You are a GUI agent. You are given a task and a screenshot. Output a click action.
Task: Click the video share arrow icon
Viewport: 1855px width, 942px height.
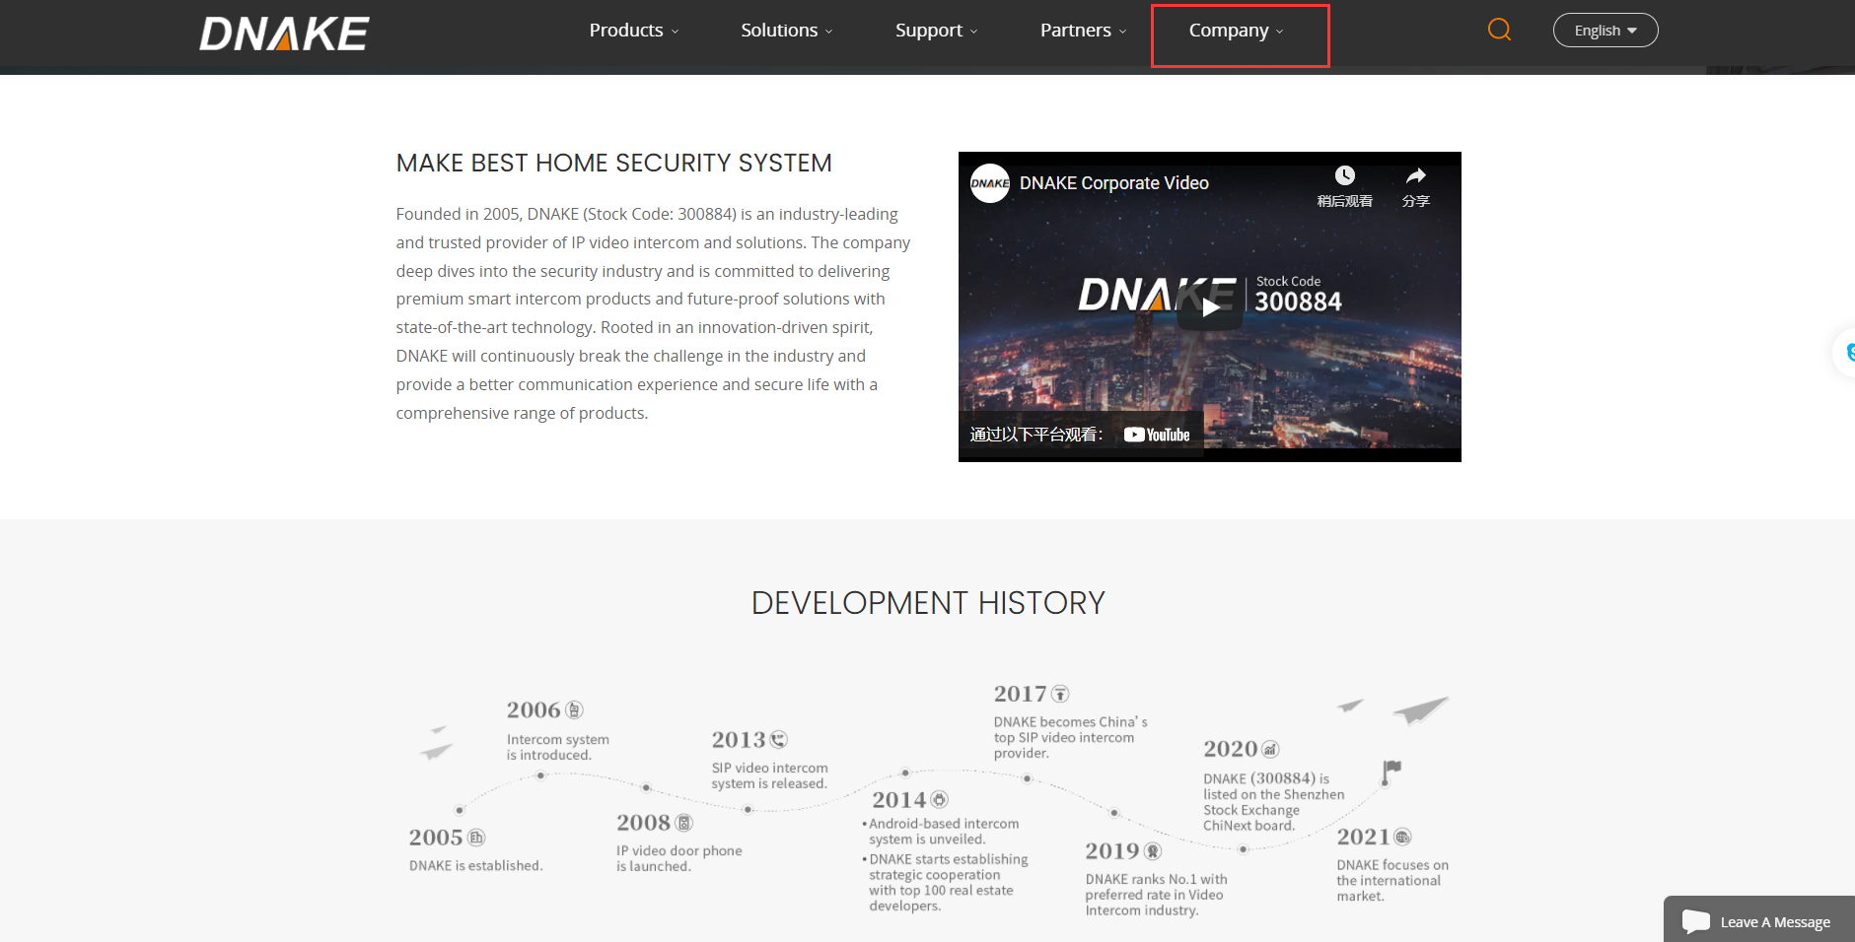point(1415,176)
